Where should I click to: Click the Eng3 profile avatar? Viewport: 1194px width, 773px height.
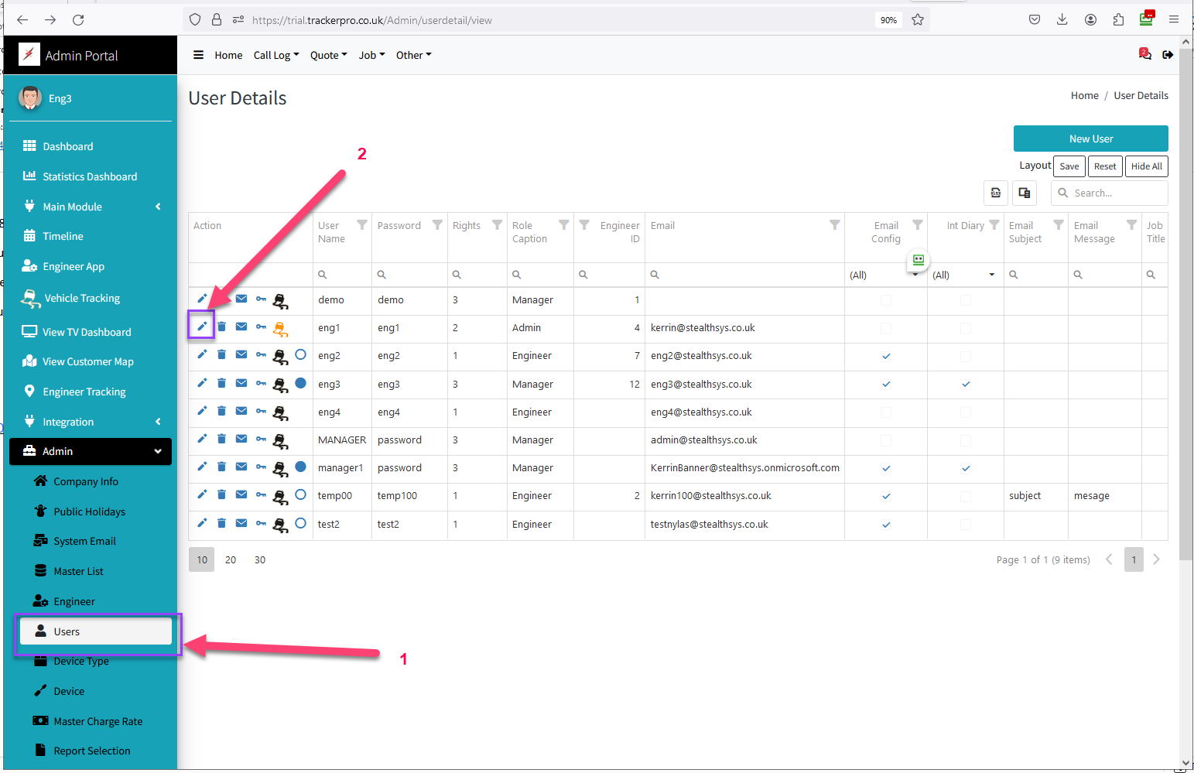click(30, 98)
